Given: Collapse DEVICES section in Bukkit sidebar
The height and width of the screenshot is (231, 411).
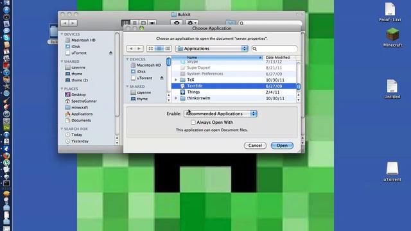Looking at the screenshot, I should pos(62,34).
